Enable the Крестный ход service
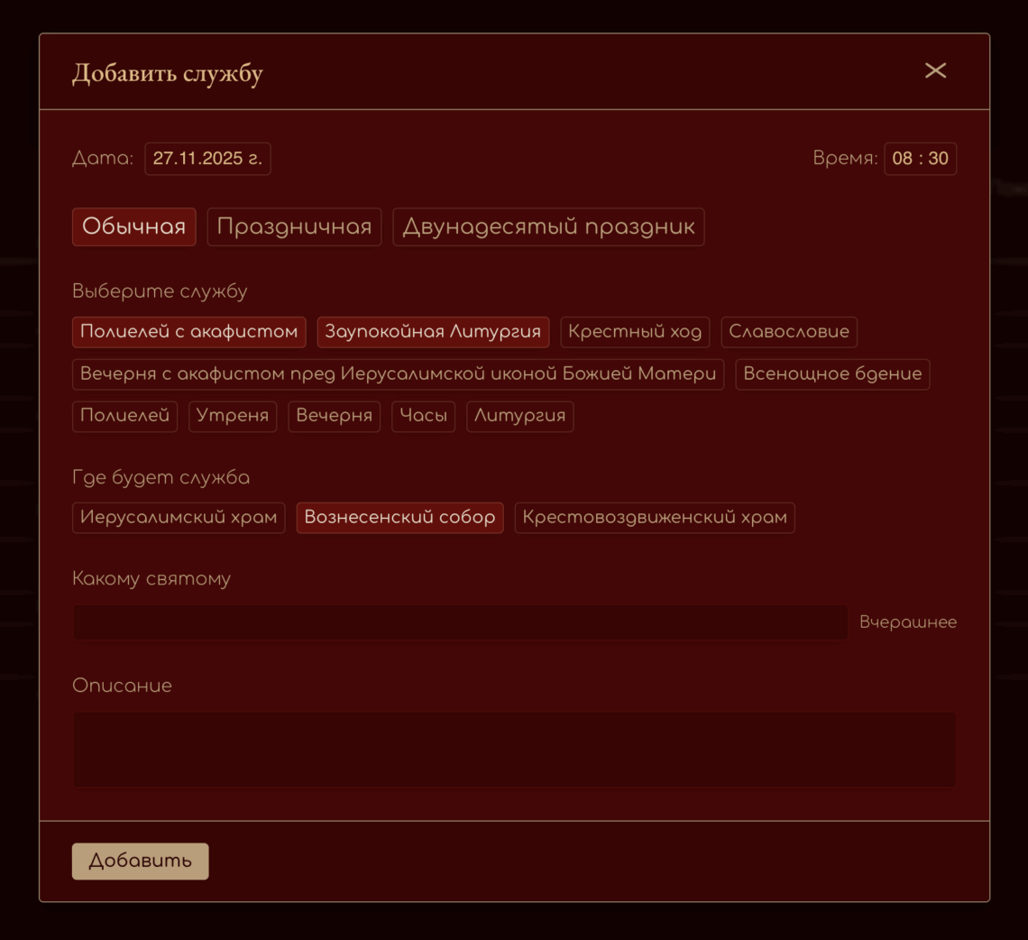 [635, 332]
